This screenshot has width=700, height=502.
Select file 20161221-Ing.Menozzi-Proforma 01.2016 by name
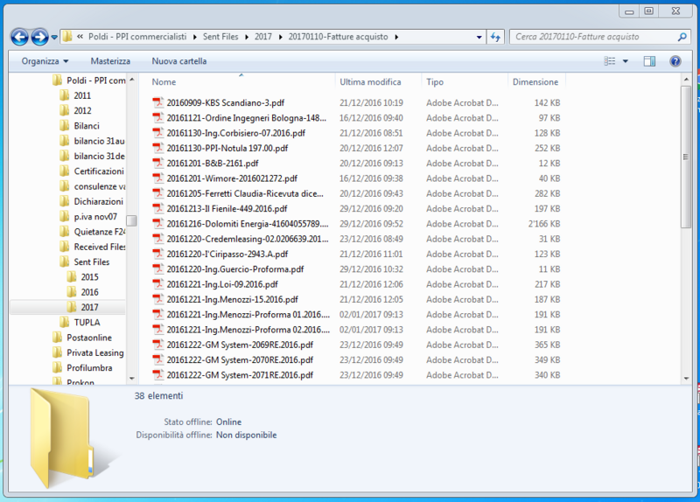point(248,315)
